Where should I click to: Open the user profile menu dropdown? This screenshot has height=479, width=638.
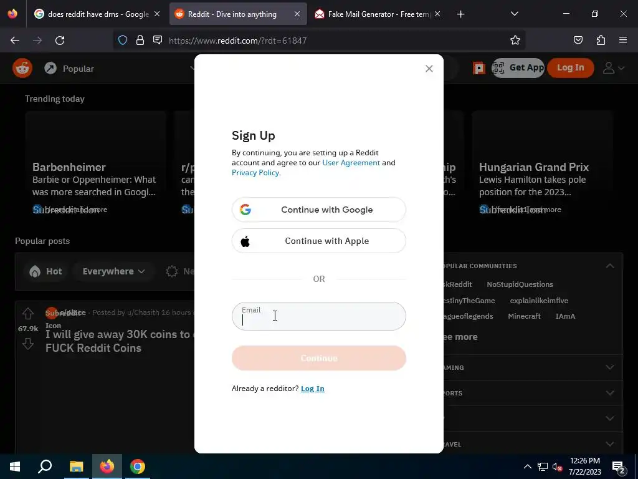point(613,68)
